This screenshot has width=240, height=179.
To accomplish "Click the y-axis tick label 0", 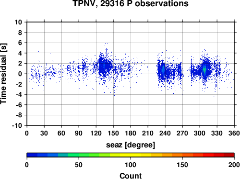I will click(x=20, y=74).
